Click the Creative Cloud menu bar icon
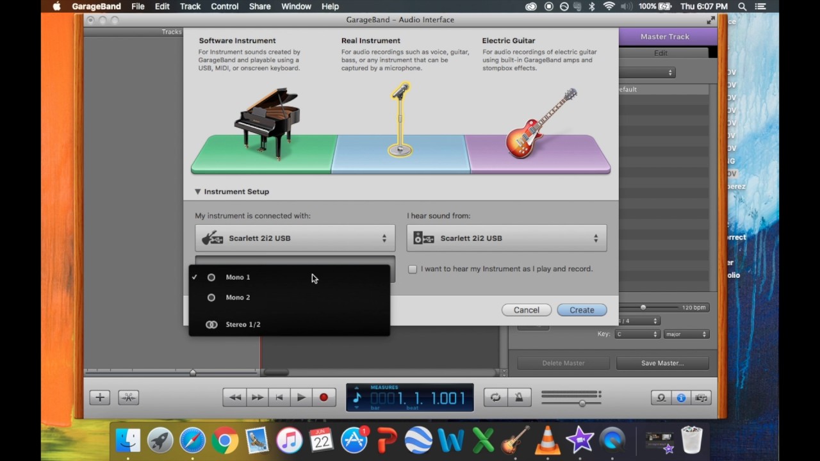The image size is (820, 461). pos(531,6)
